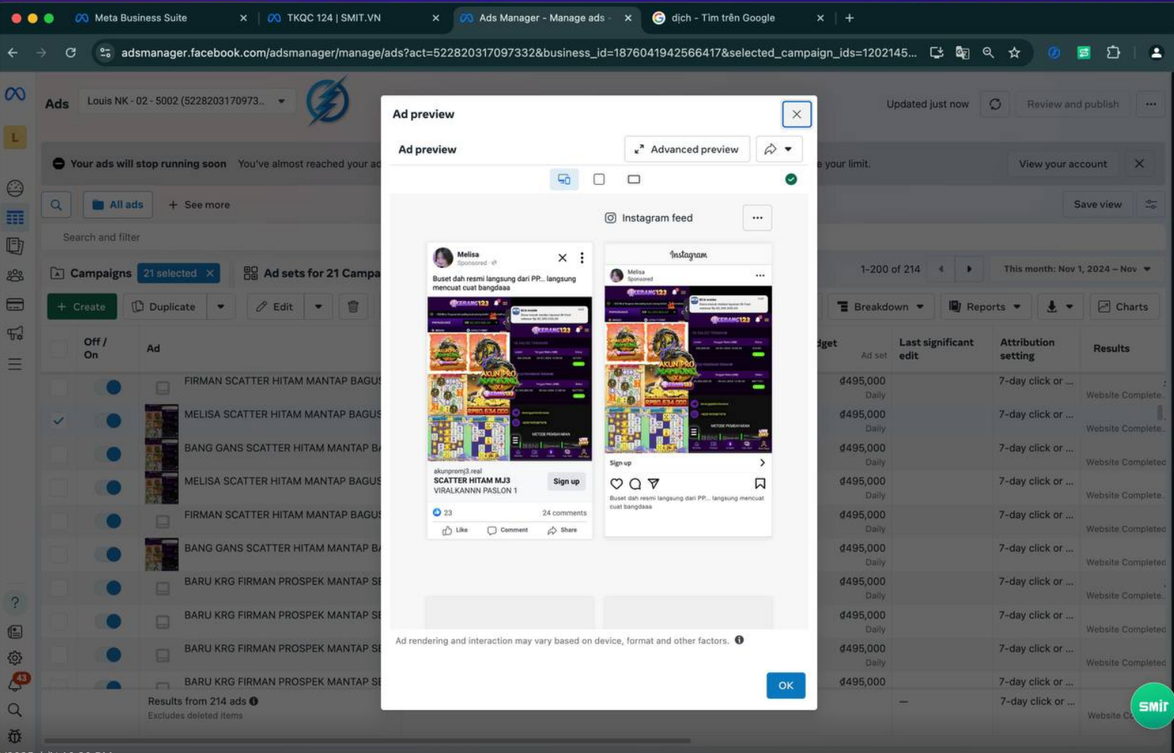This screenshot has height=753, width=1174.
Task: Open the Breakdown dropdown
Action: coord(880,307)
